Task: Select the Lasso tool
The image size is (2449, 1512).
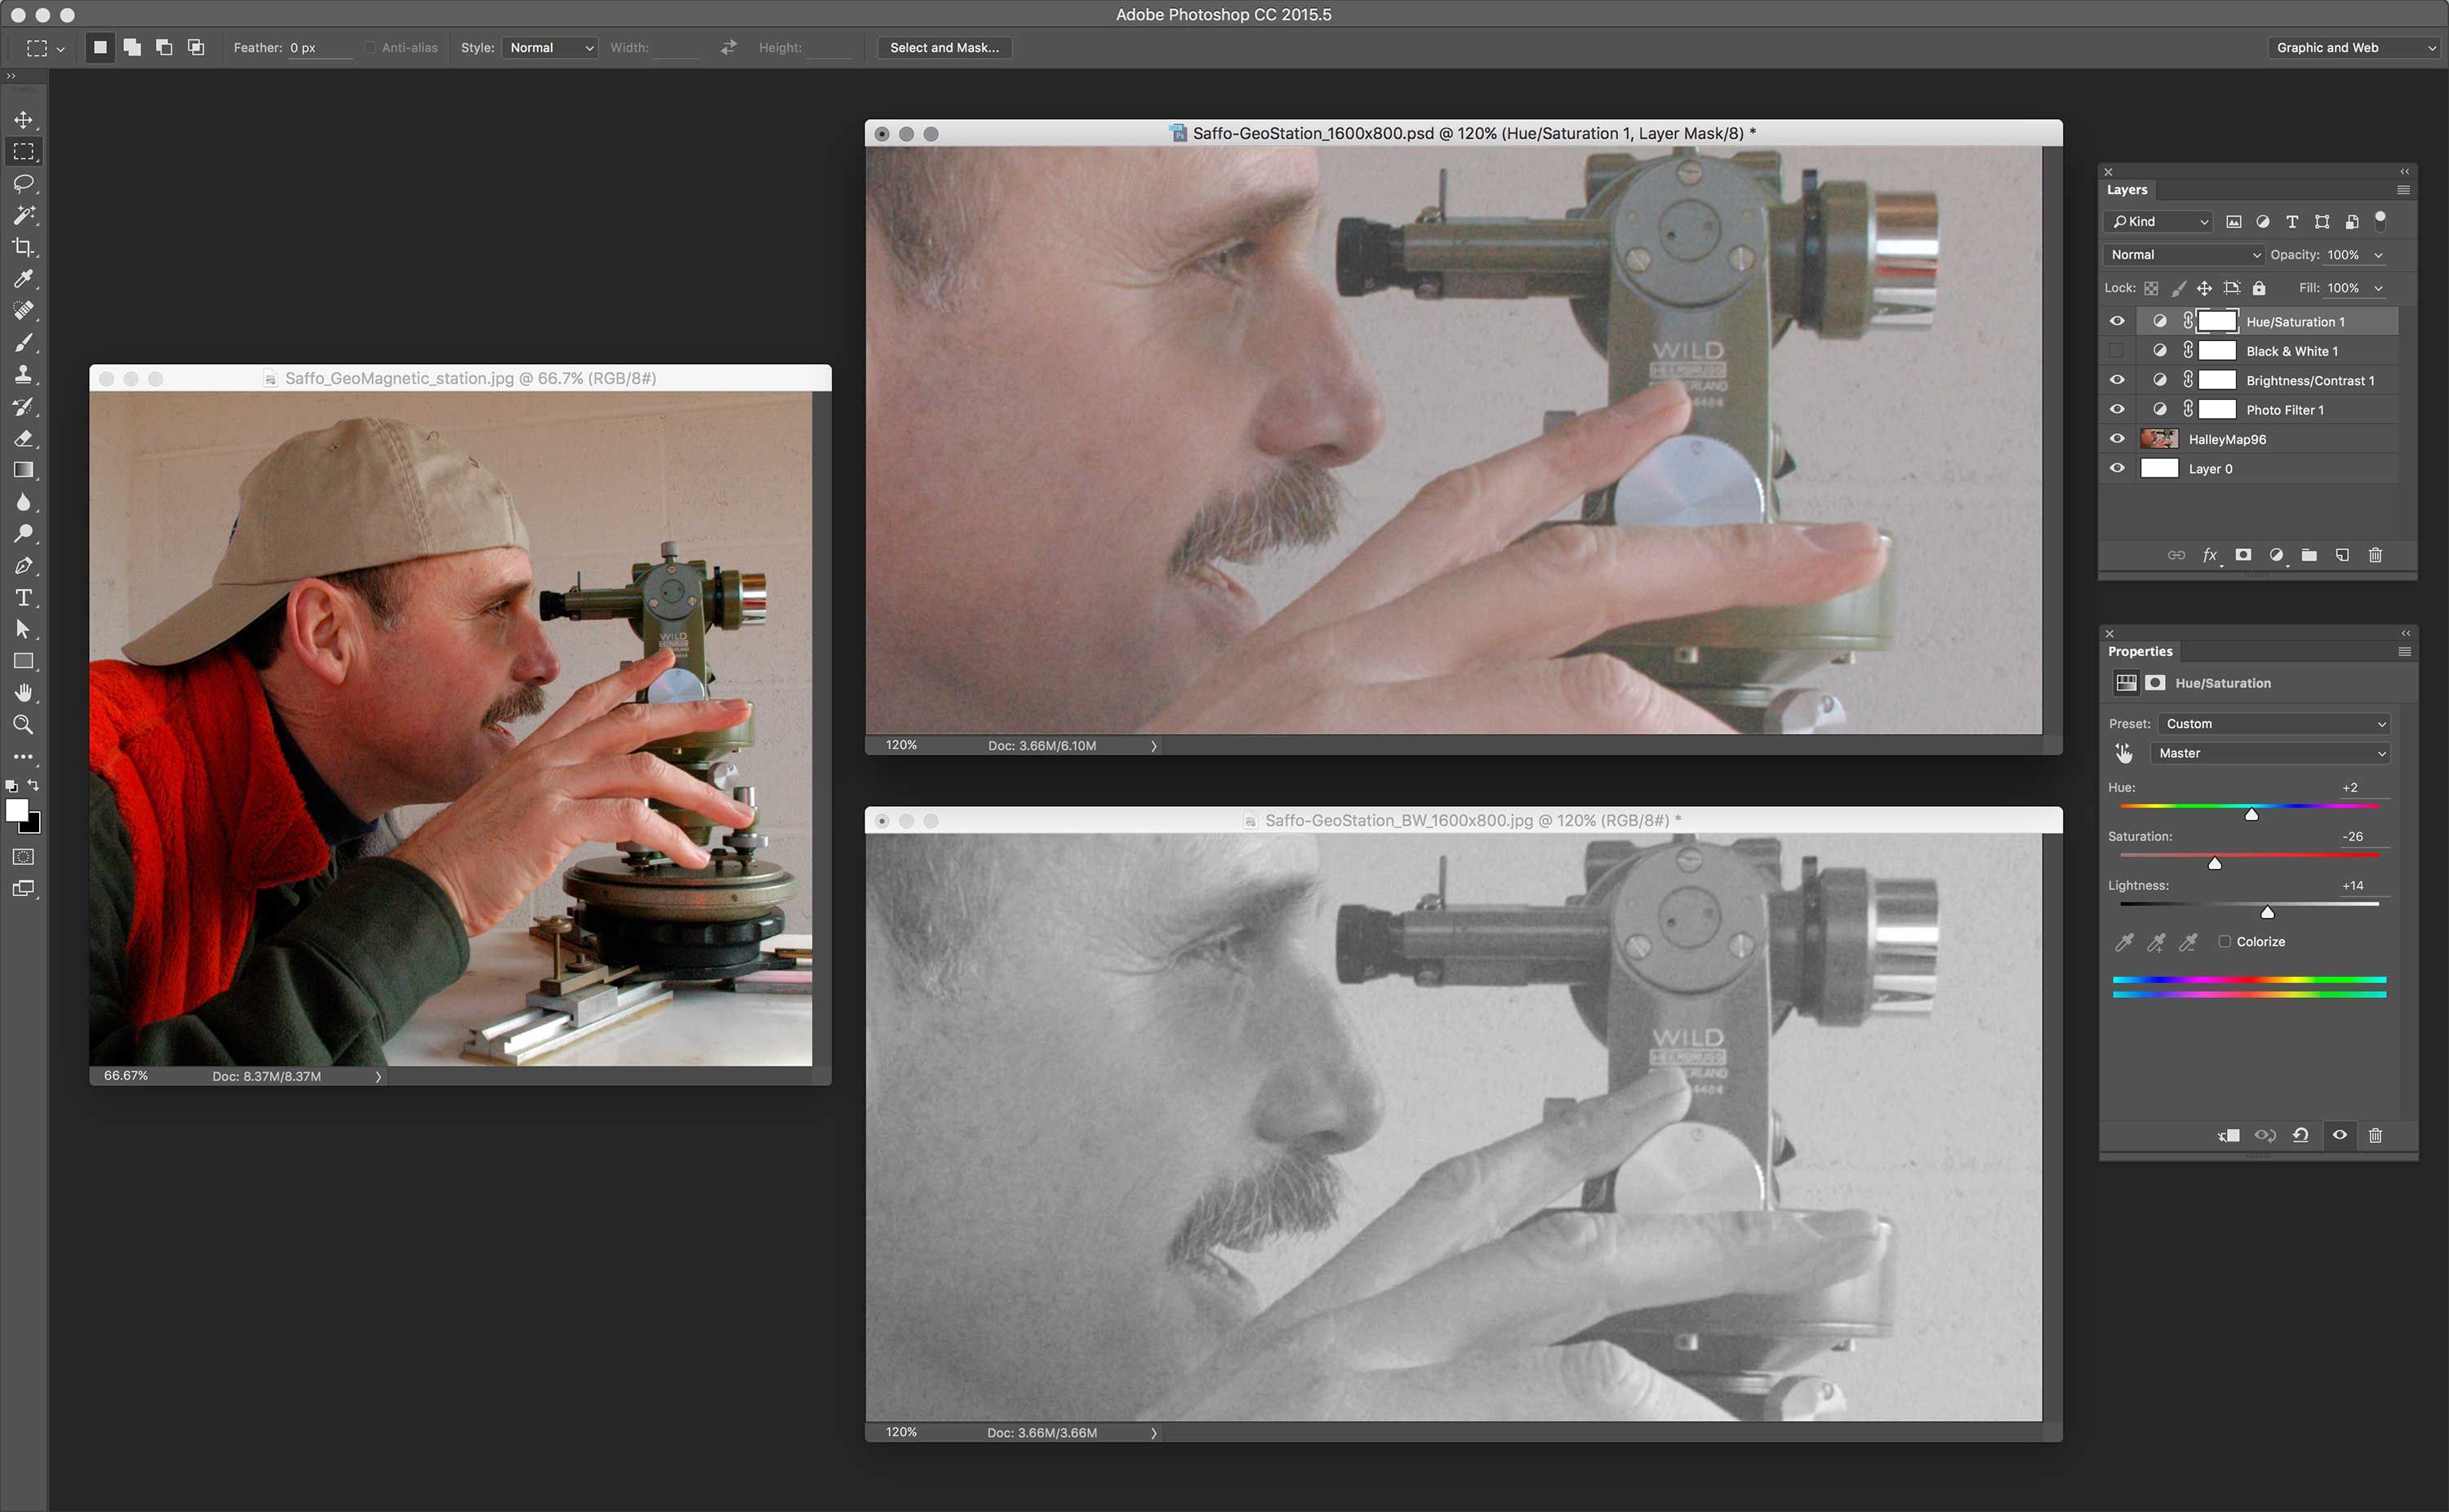Action: [23, 184]
